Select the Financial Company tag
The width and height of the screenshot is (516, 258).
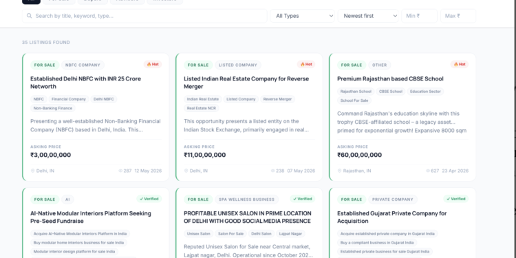(x=69, y=99)
